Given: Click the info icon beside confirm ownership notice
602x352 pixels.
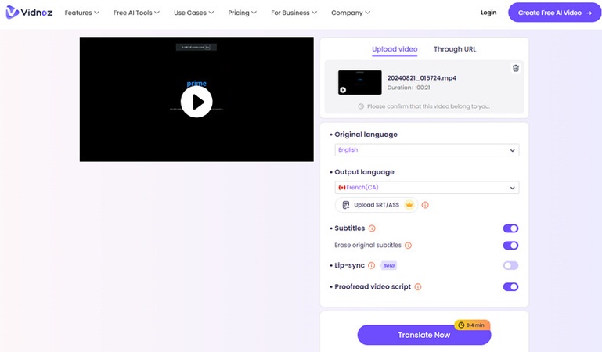Looking at the screenshot, I should (361, 106).
